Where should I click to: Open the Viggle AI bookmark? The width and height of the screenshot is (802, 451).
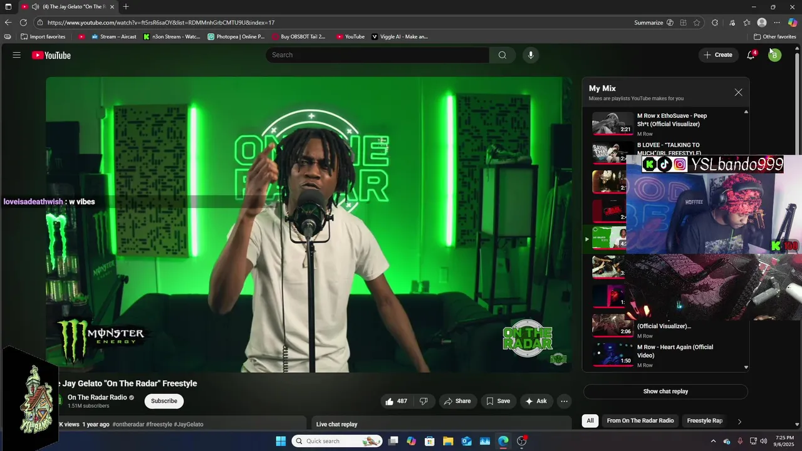point(400,37)
